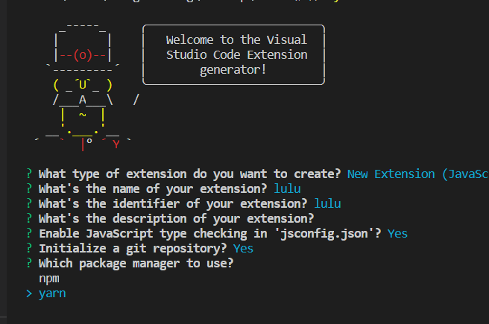Click the '>' pointer beside yarn

pos(29,293)
